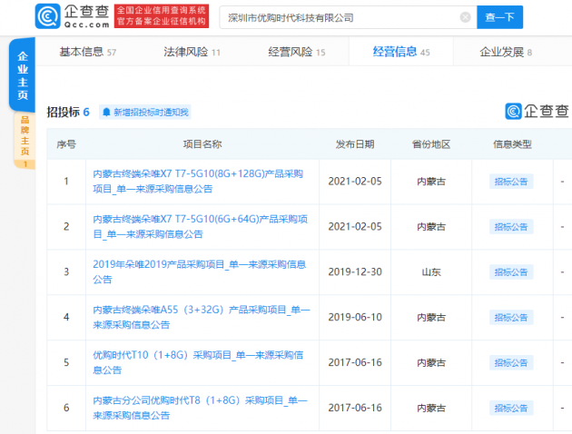Click the 山东 province cell

(431, 272)
